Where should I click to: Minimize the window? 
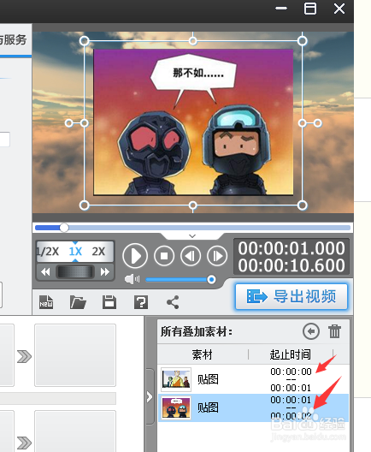pos(281,9)
